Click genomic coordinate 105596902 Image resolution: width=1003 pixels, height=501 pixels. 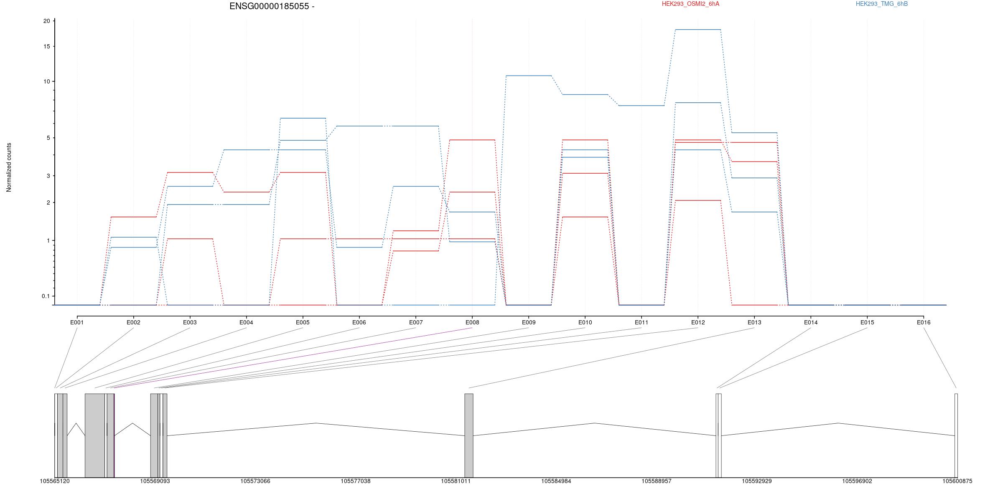point(857,481)
